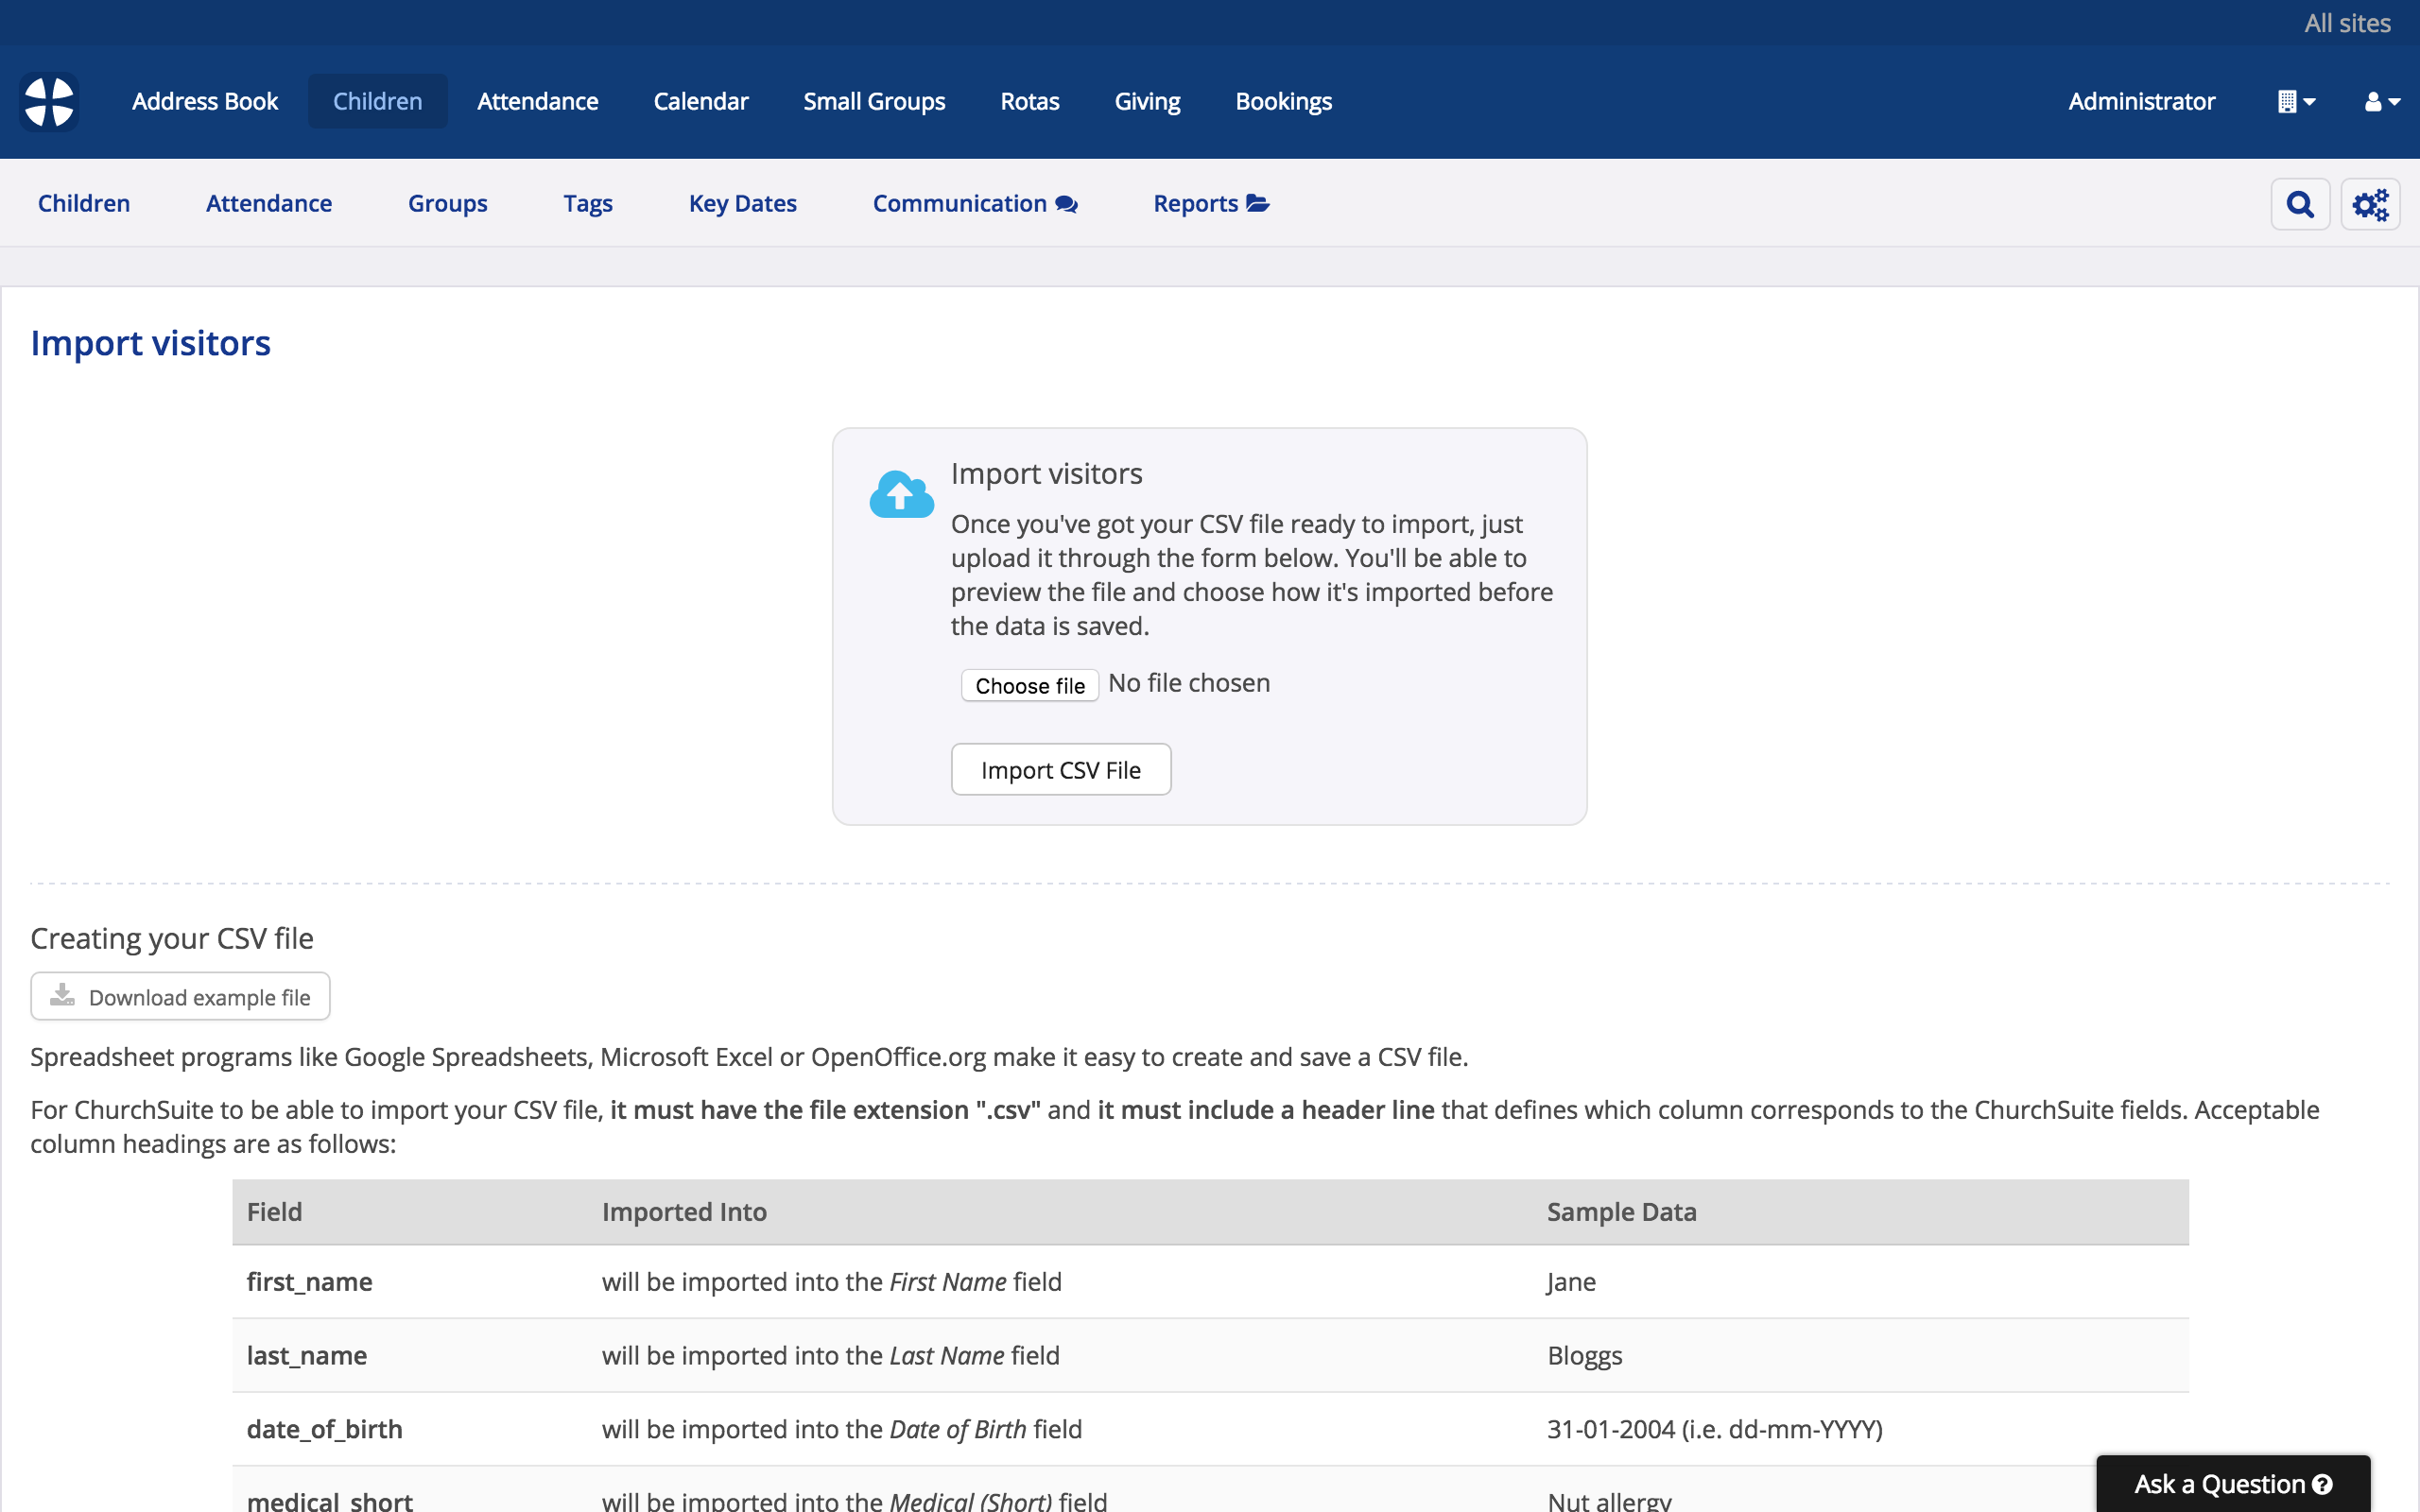Click the ChurchSuite logo icon
The image size is (2420, 1512).
click(x=49, y=102)
